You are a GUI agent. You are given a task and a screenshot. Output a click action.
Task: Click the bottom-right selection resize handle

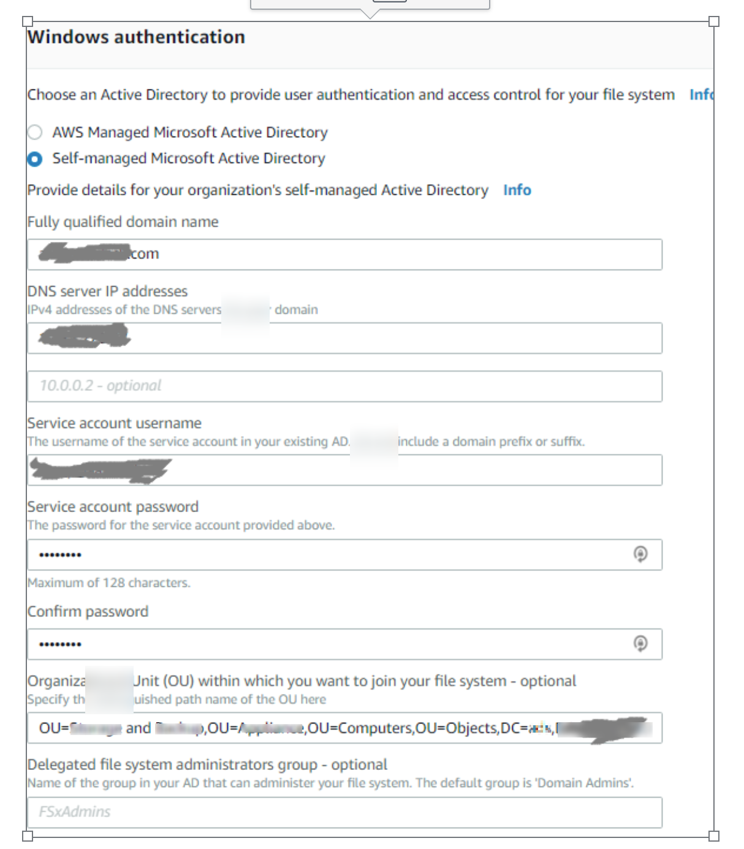[x=713, y=836]
